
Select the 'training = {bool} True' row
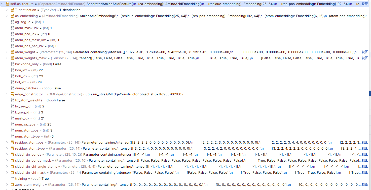click(x=184, y=178)
